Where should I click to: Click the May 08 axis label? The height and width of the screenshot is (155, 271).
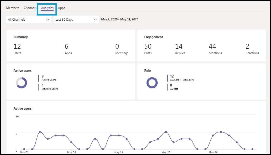[x=71, y=152]
